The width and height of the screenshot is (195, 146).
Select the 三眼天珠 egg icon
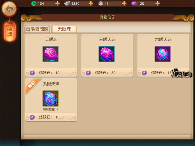(x=107, y=54)
